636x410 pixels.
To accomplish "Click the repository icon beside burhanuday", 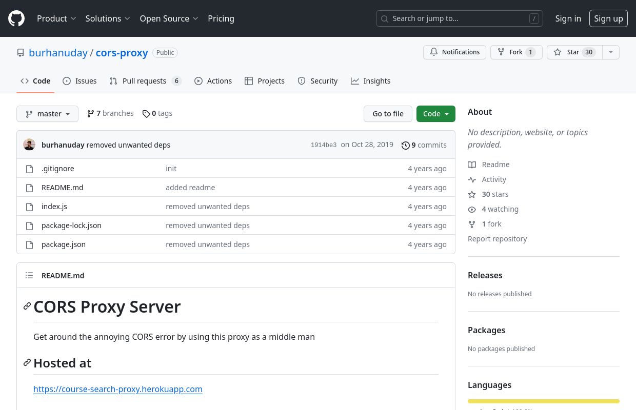I will pyautogui.click(x=21, y=53).
